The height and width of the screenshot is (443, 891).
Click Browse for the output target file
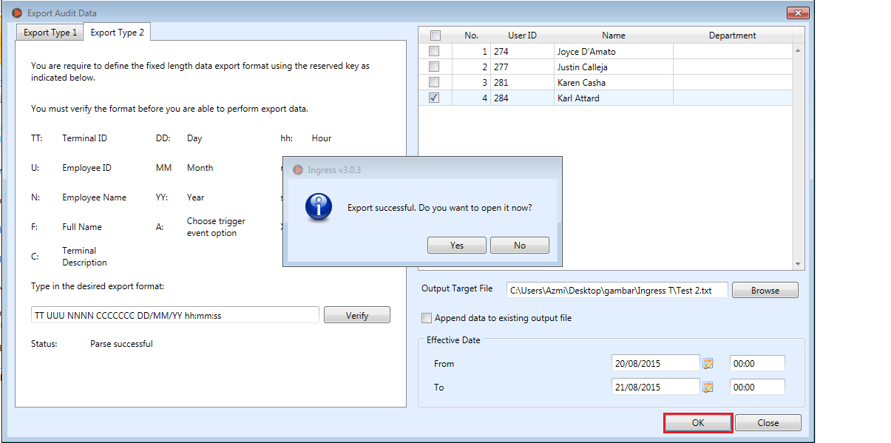(765, 291)
